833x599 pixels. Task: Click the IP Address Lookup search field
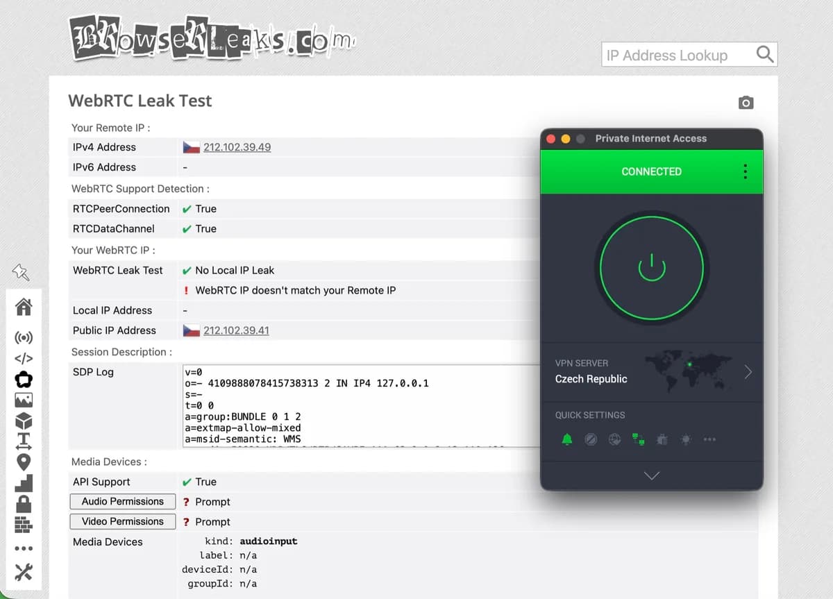pos(678,55)
